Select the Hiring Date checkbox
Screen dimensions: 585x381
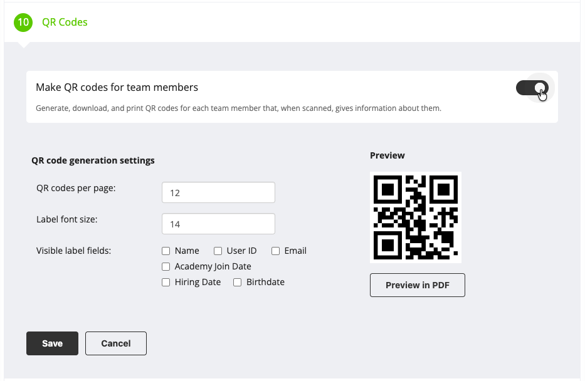166,282
